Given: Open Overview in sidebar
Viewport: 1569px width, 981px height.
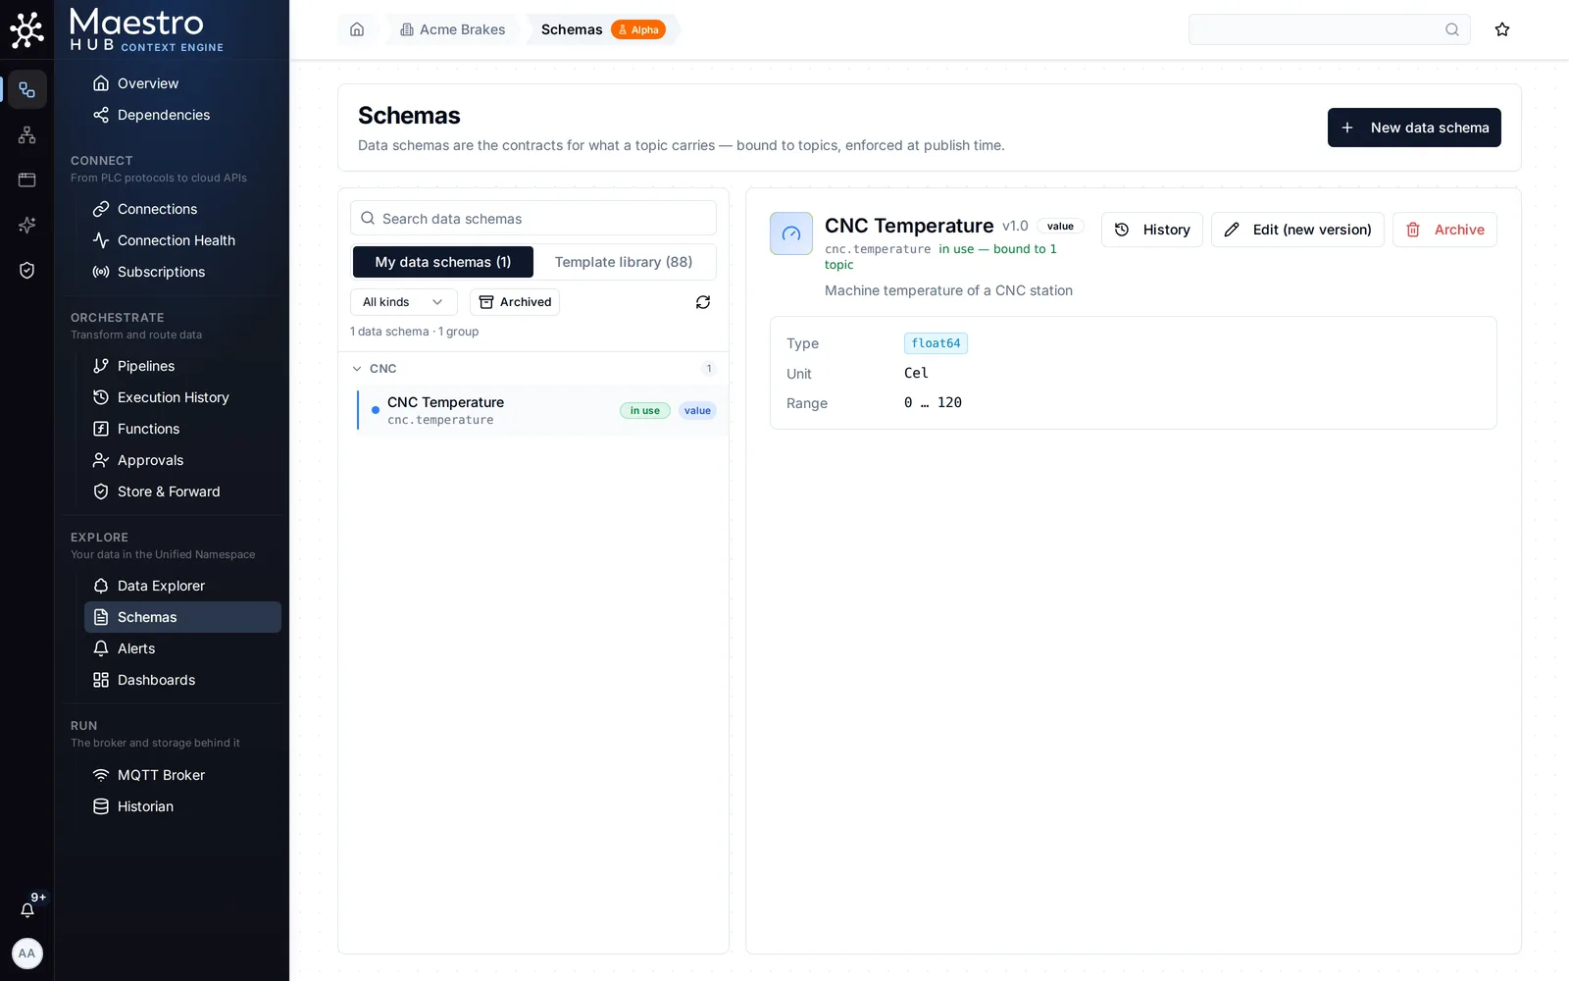Looking at the screenshot, I should coord(182,83).
